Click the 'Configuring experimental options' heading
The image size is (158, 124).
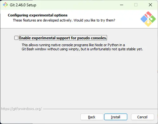pos(38,15)
